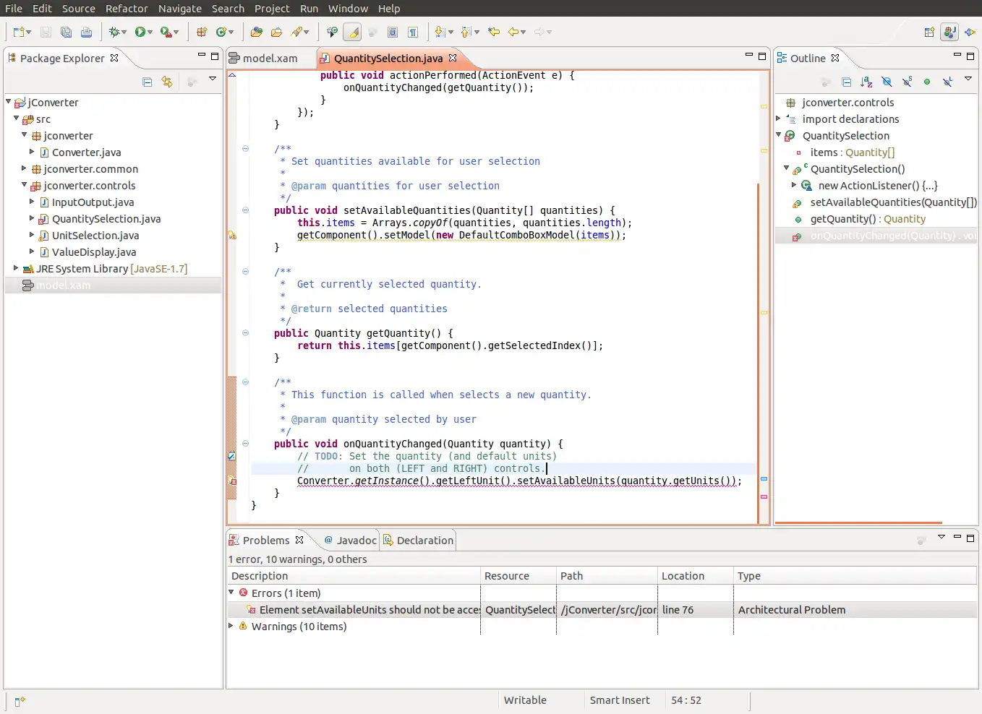Click the Previous Annotation arrow icon
This screenshot has height=714, width=982.
(x=466, y=32)
